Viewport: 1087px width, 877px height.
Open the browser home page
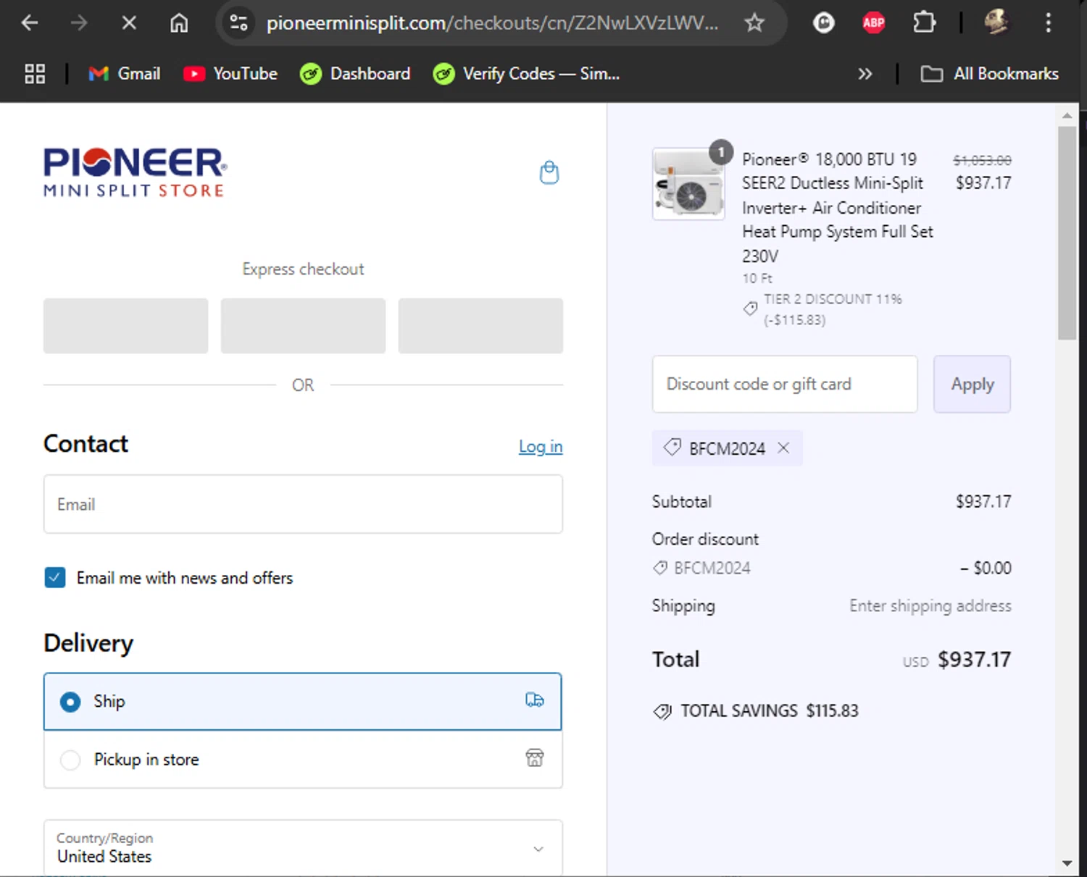[179, 23]
